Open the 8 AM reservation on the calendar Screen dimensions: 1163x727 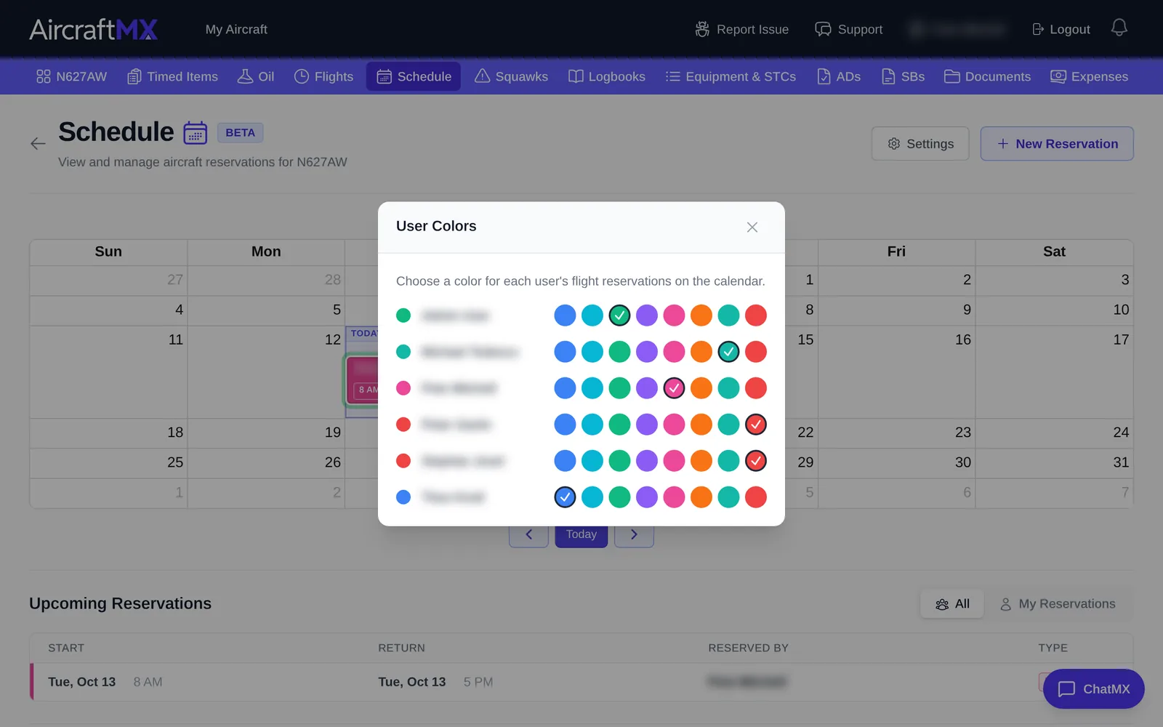[x=363, y=379]
